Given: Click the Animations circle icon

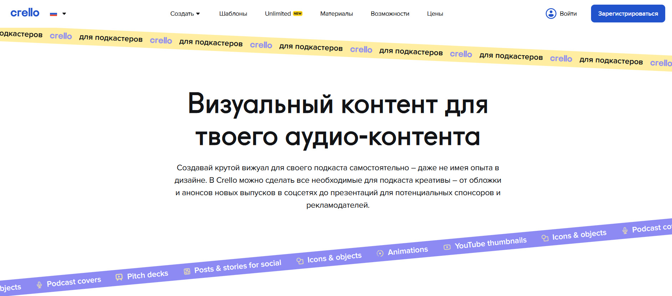Looking at the screenshot, I should click(x=380, y=253).
